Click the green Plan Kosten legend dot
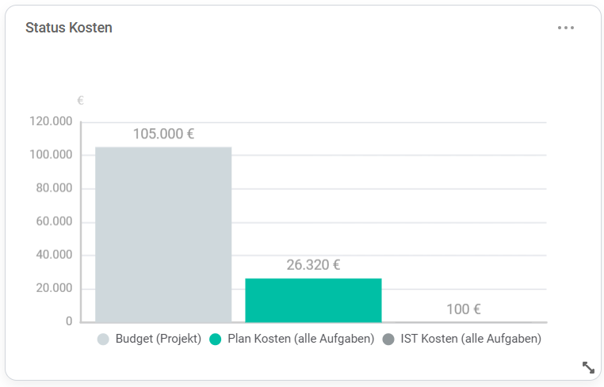This screenshot has width=604, height=387. pyautogui.click(x=215, y=340)
